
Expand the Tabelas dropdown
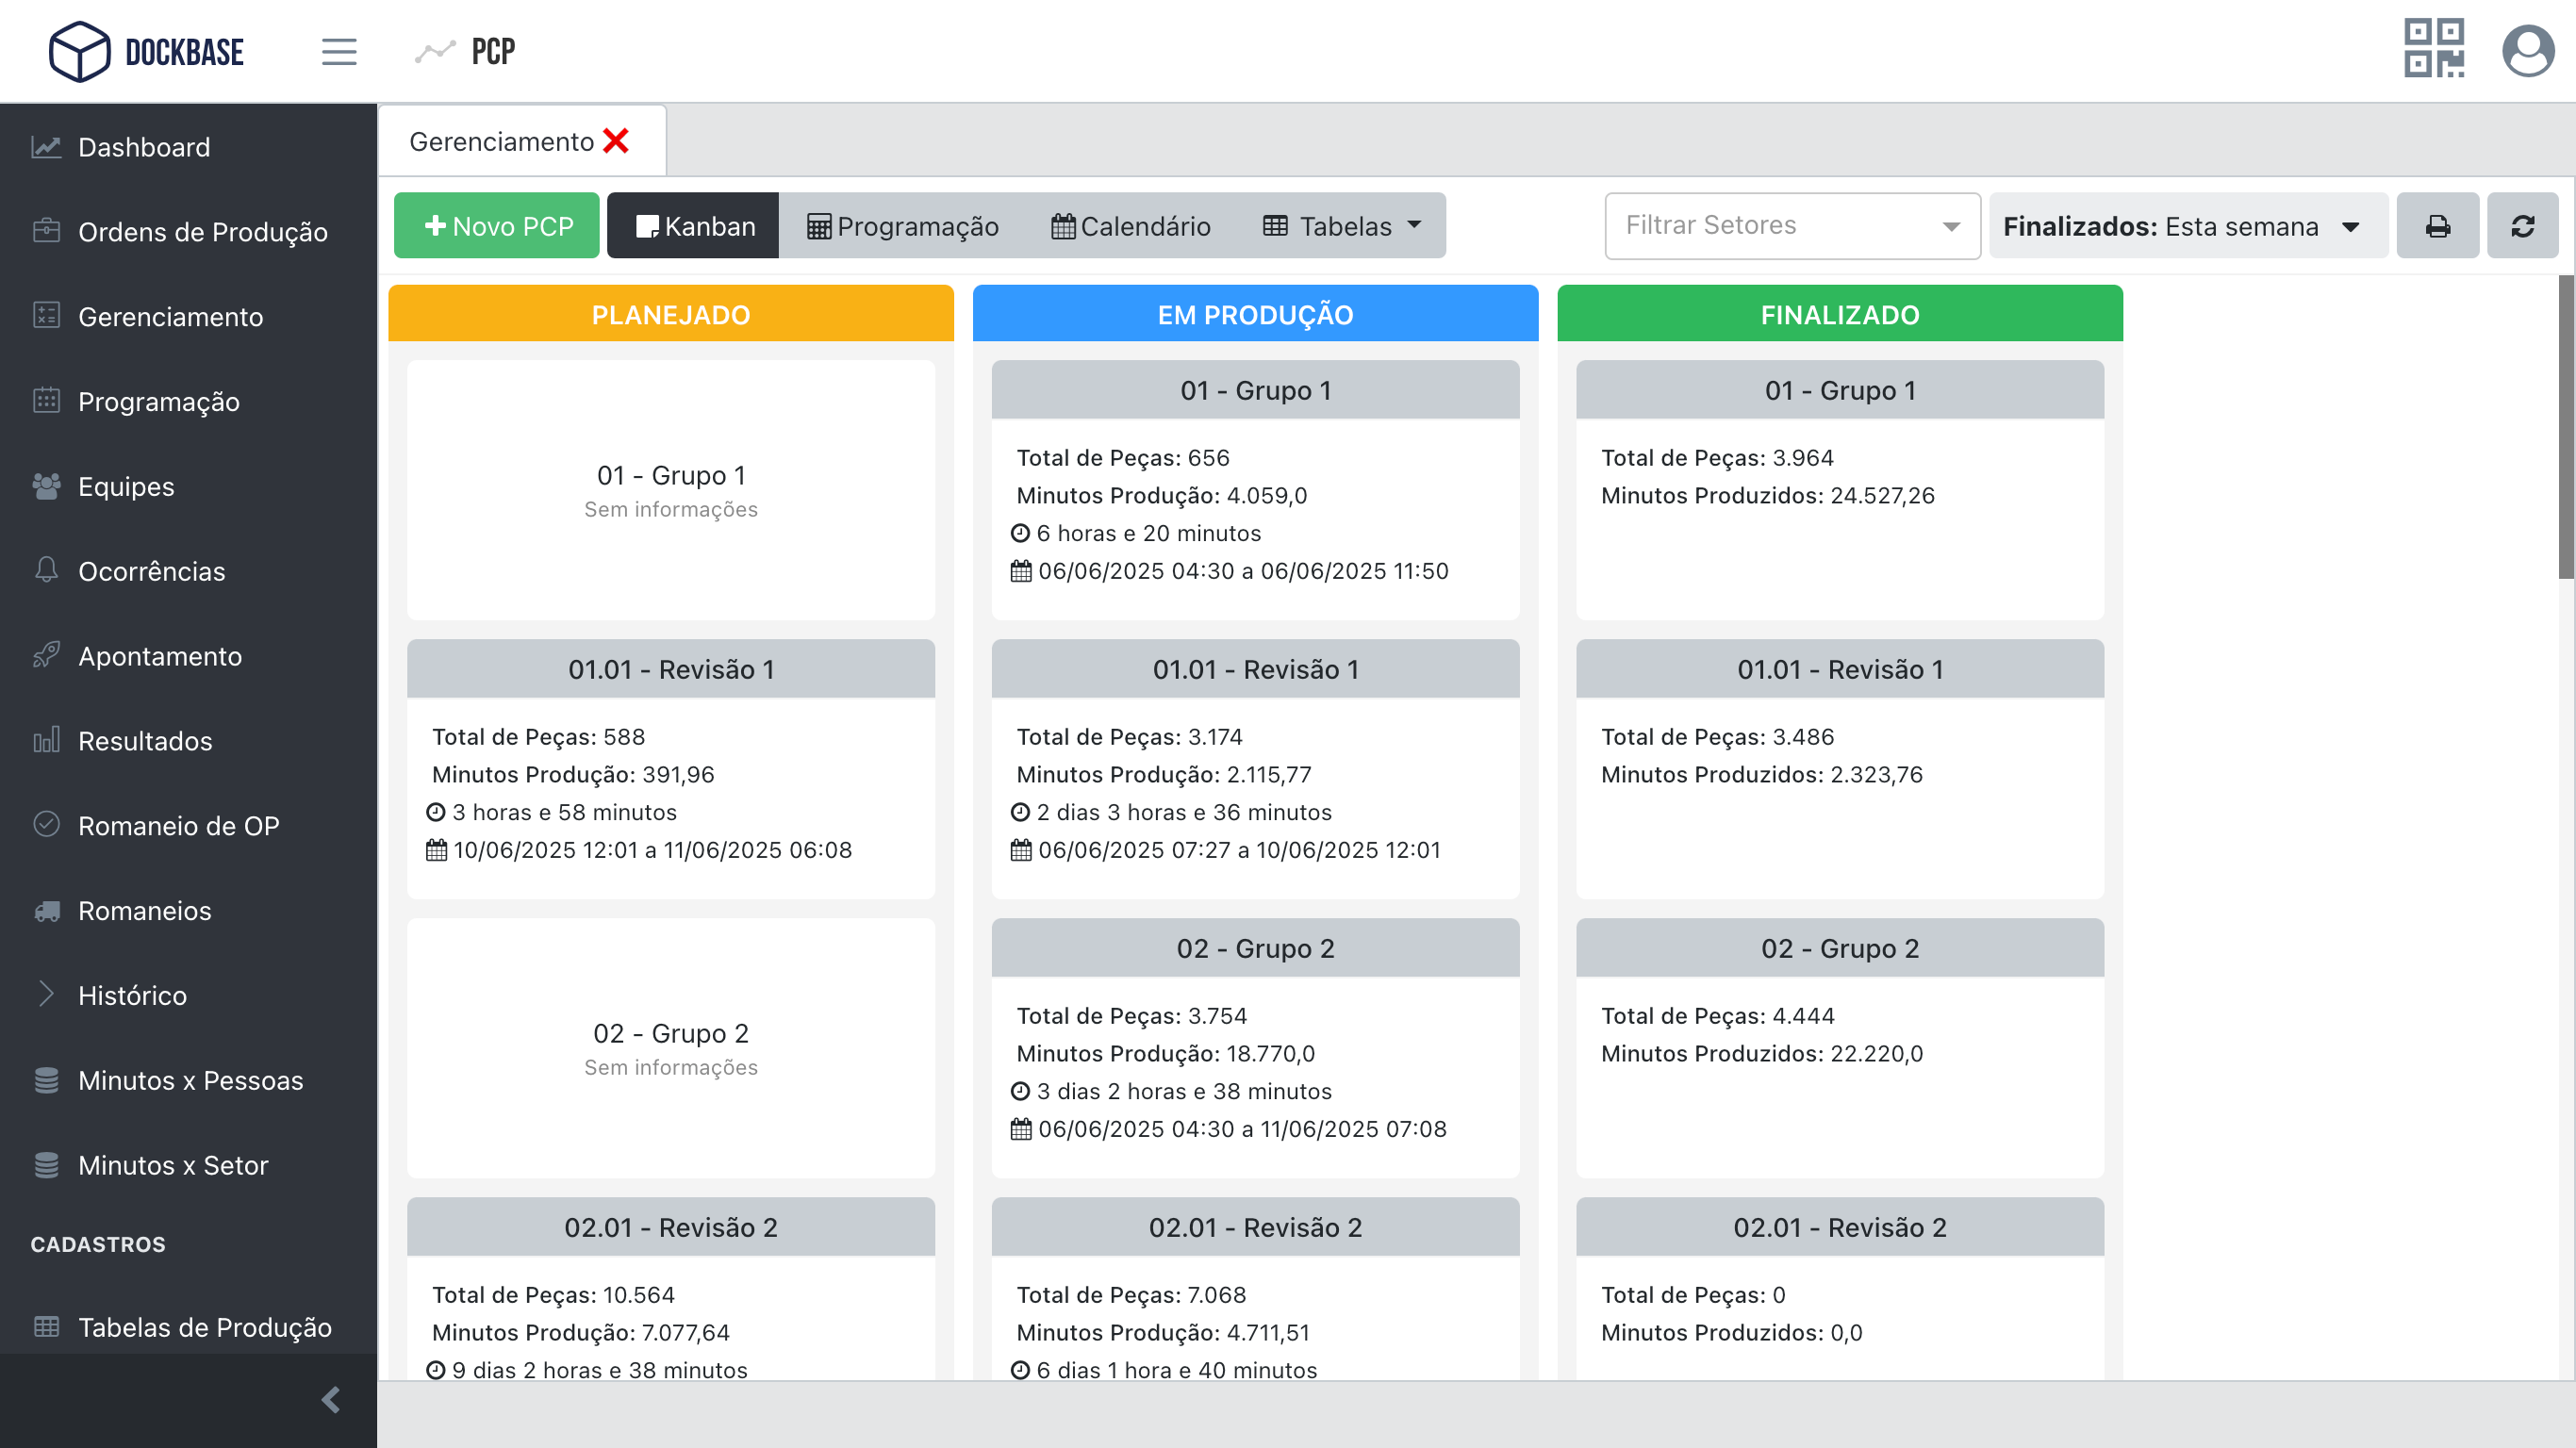click(x=1342, y=226)
